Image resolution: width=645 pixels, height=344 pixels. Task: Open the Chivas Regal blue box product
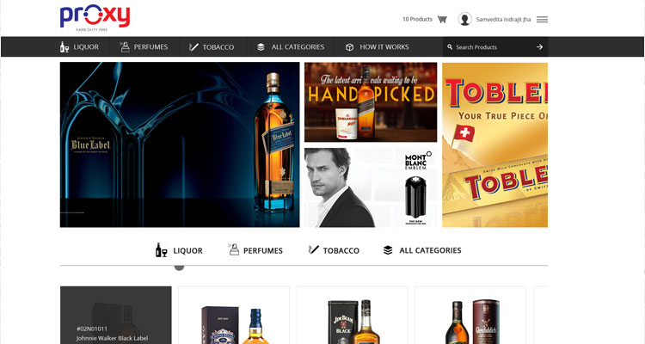tap(234, 315)
